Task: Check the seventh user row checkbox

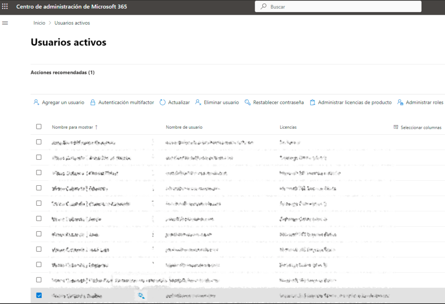Action: click(39, 234)
